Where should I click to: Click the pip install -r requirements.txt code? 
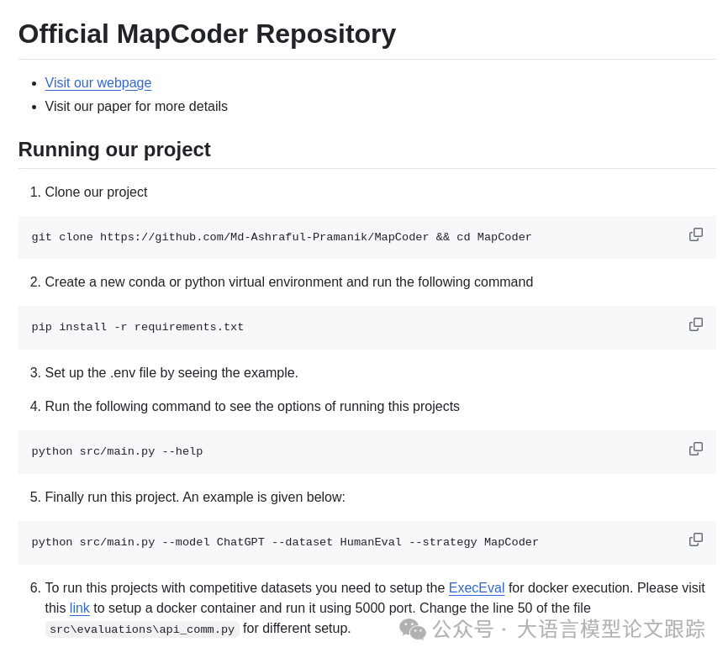point(138,328)
